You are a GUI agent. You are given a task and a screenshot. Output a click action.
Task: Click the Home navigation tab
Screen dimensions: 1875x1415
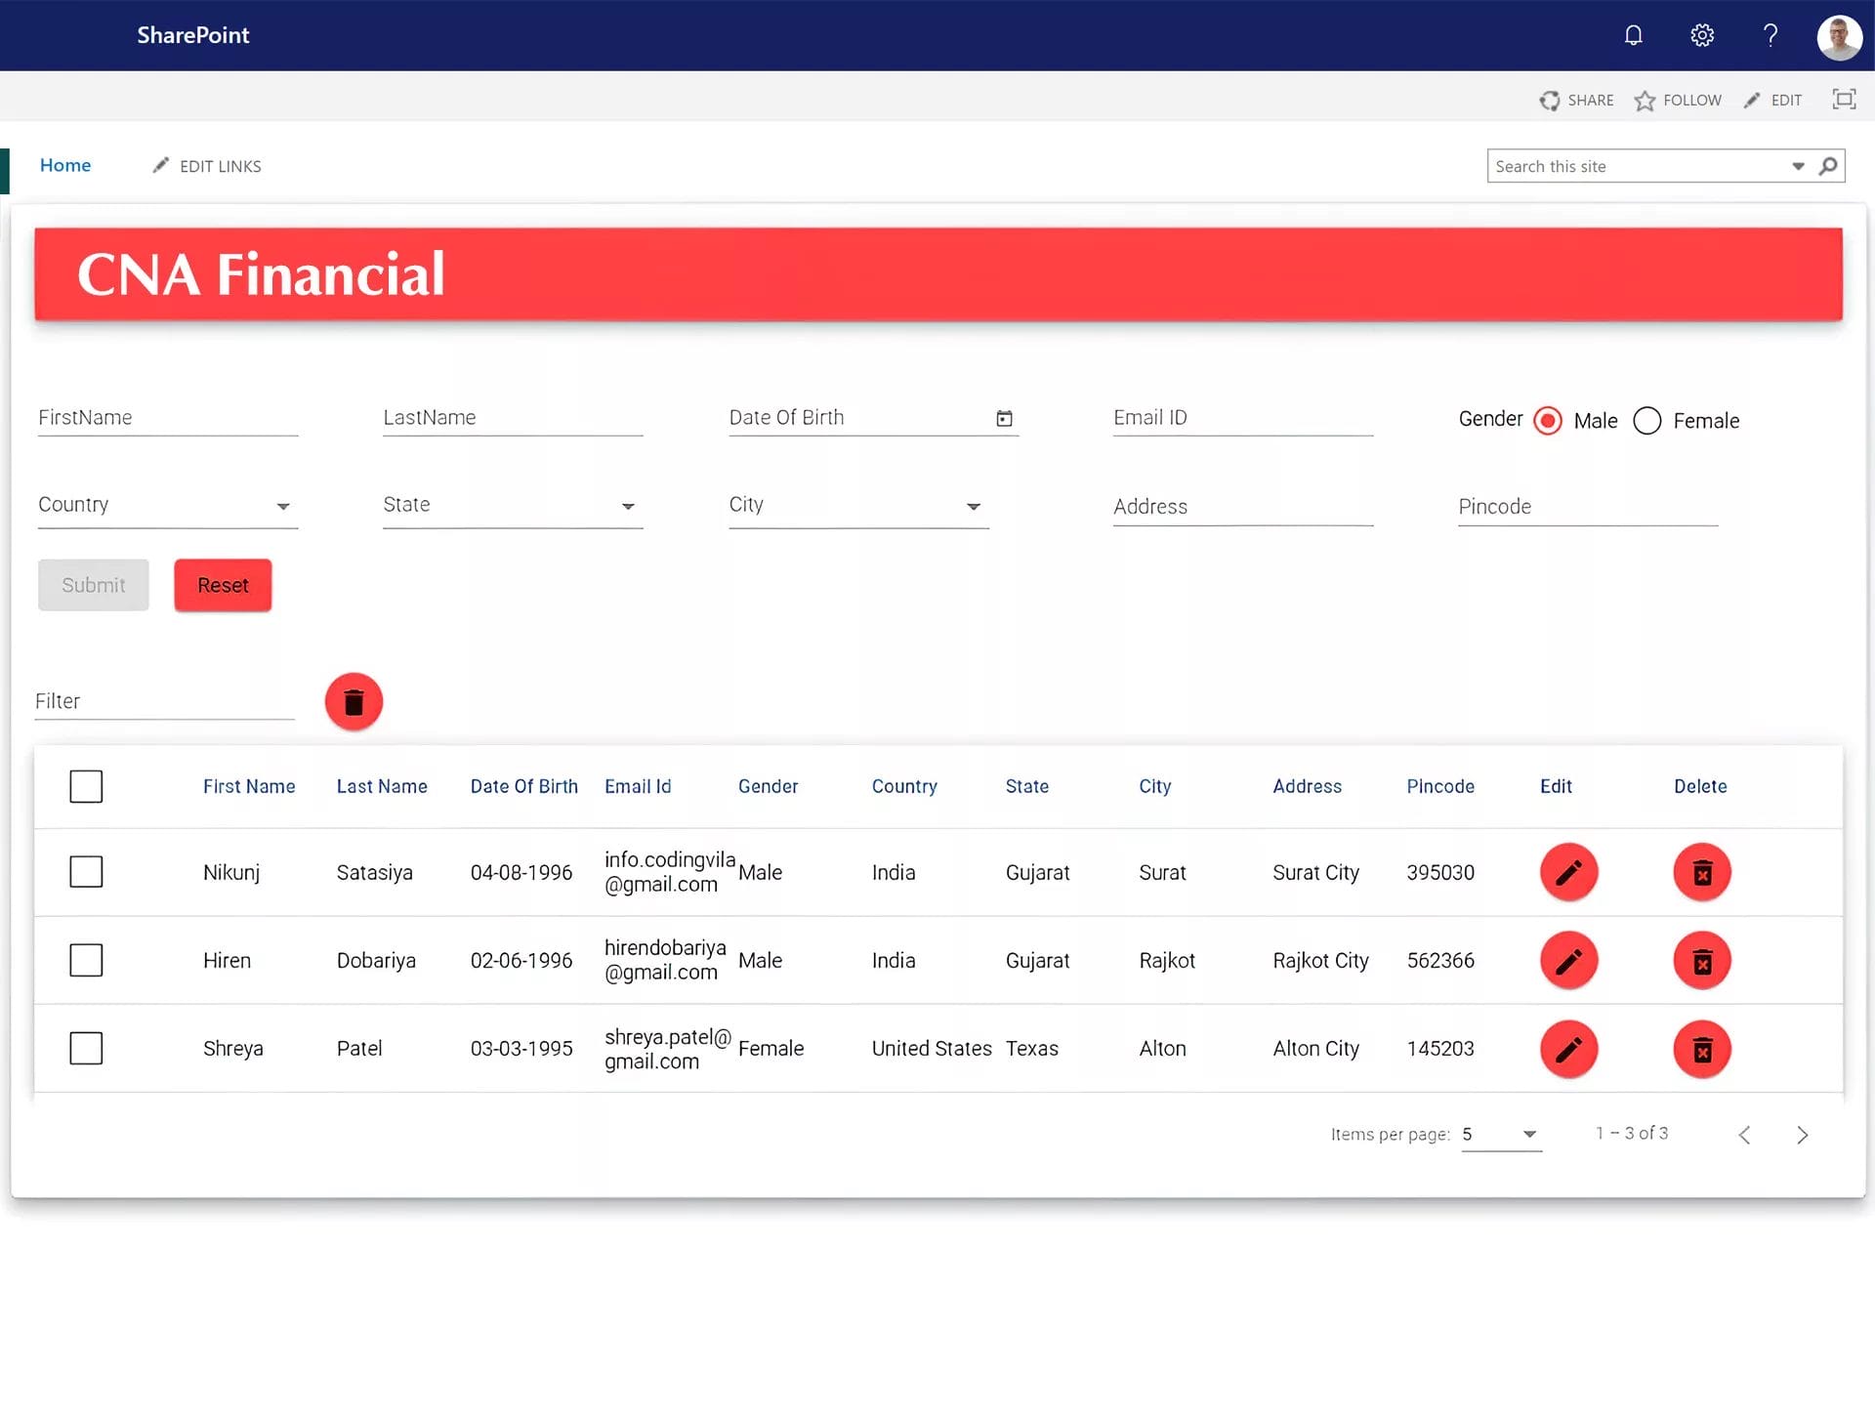click(x=64, y=165)
